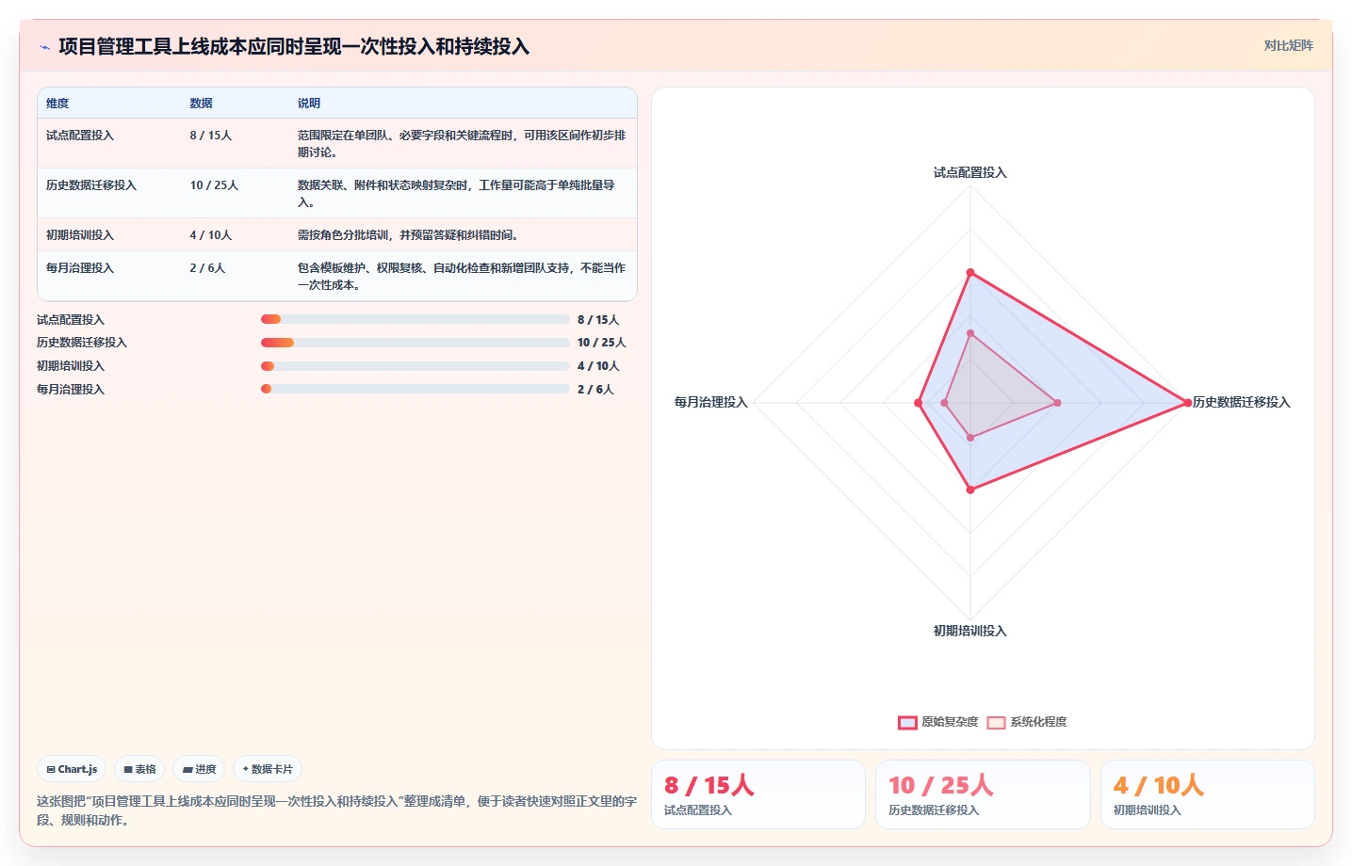Click the table value 8 / 15人
The image size is (1352, 866).
click(211, 136)
